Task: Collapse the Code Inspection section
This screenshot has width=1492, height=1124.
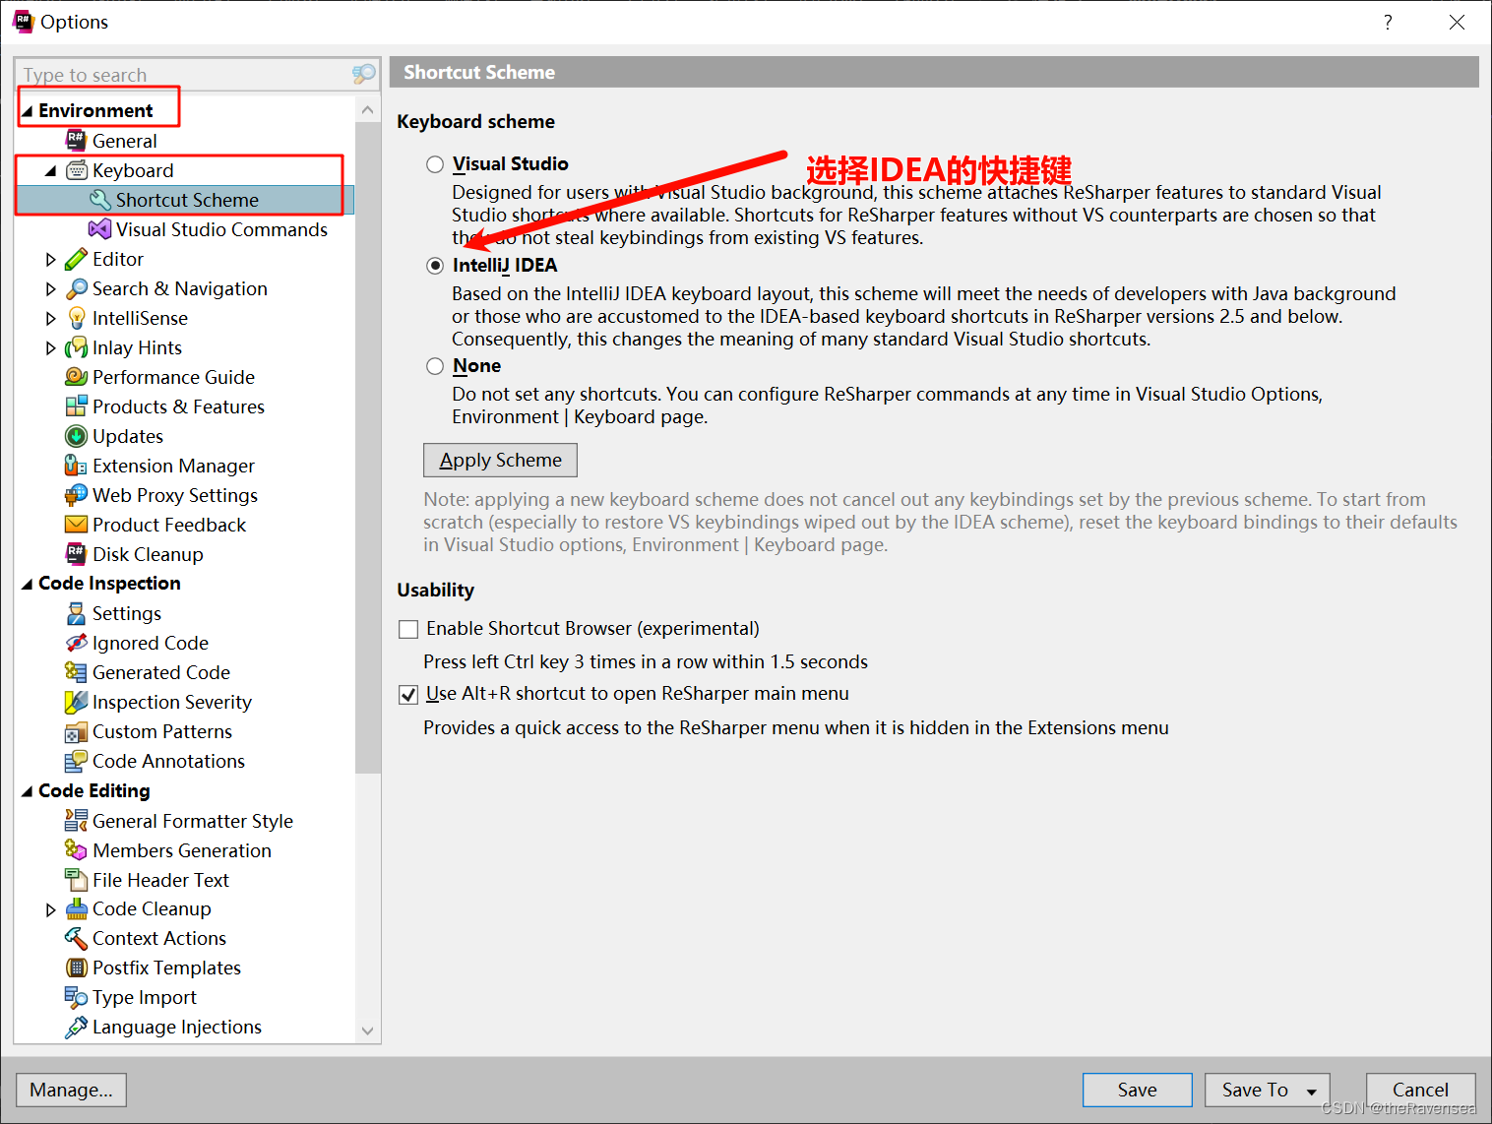Action: [x=27, y=584]
